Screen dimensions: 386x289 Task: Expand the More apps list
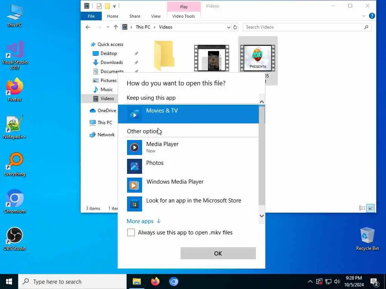[144, 221]
